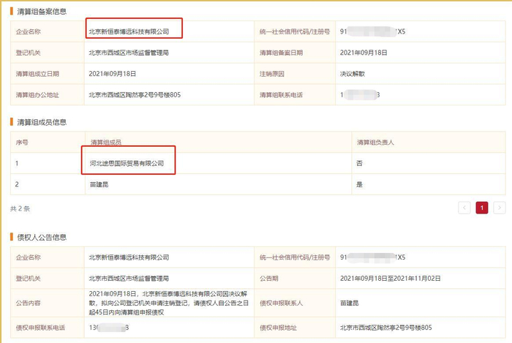Image resolution: width=512 pixels, height=343 pixels.
Task: Click the 债权申报联系人 label
Action: (x=281, y=303)
